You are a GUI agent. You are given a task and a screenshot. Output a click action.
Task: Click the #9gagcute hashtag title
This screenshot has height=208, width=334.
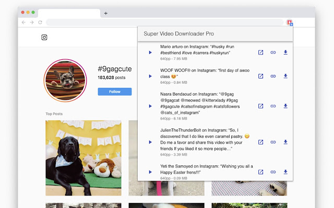(x=115, y=69)
